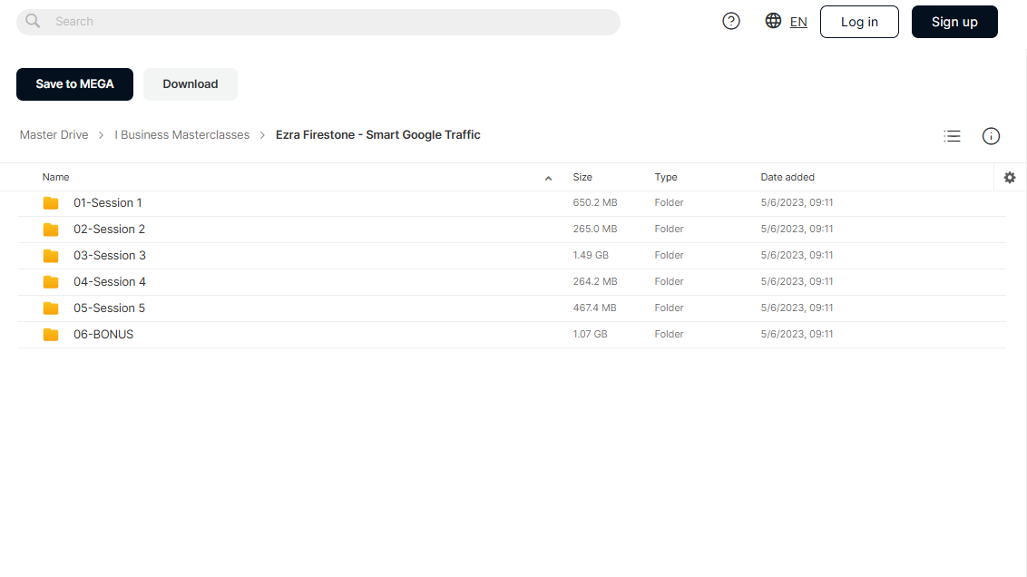The width and height of the screenshot is (1027, 577).
Task: Select the 01-Session 1 folder name
Action: [x=107, y=203]
